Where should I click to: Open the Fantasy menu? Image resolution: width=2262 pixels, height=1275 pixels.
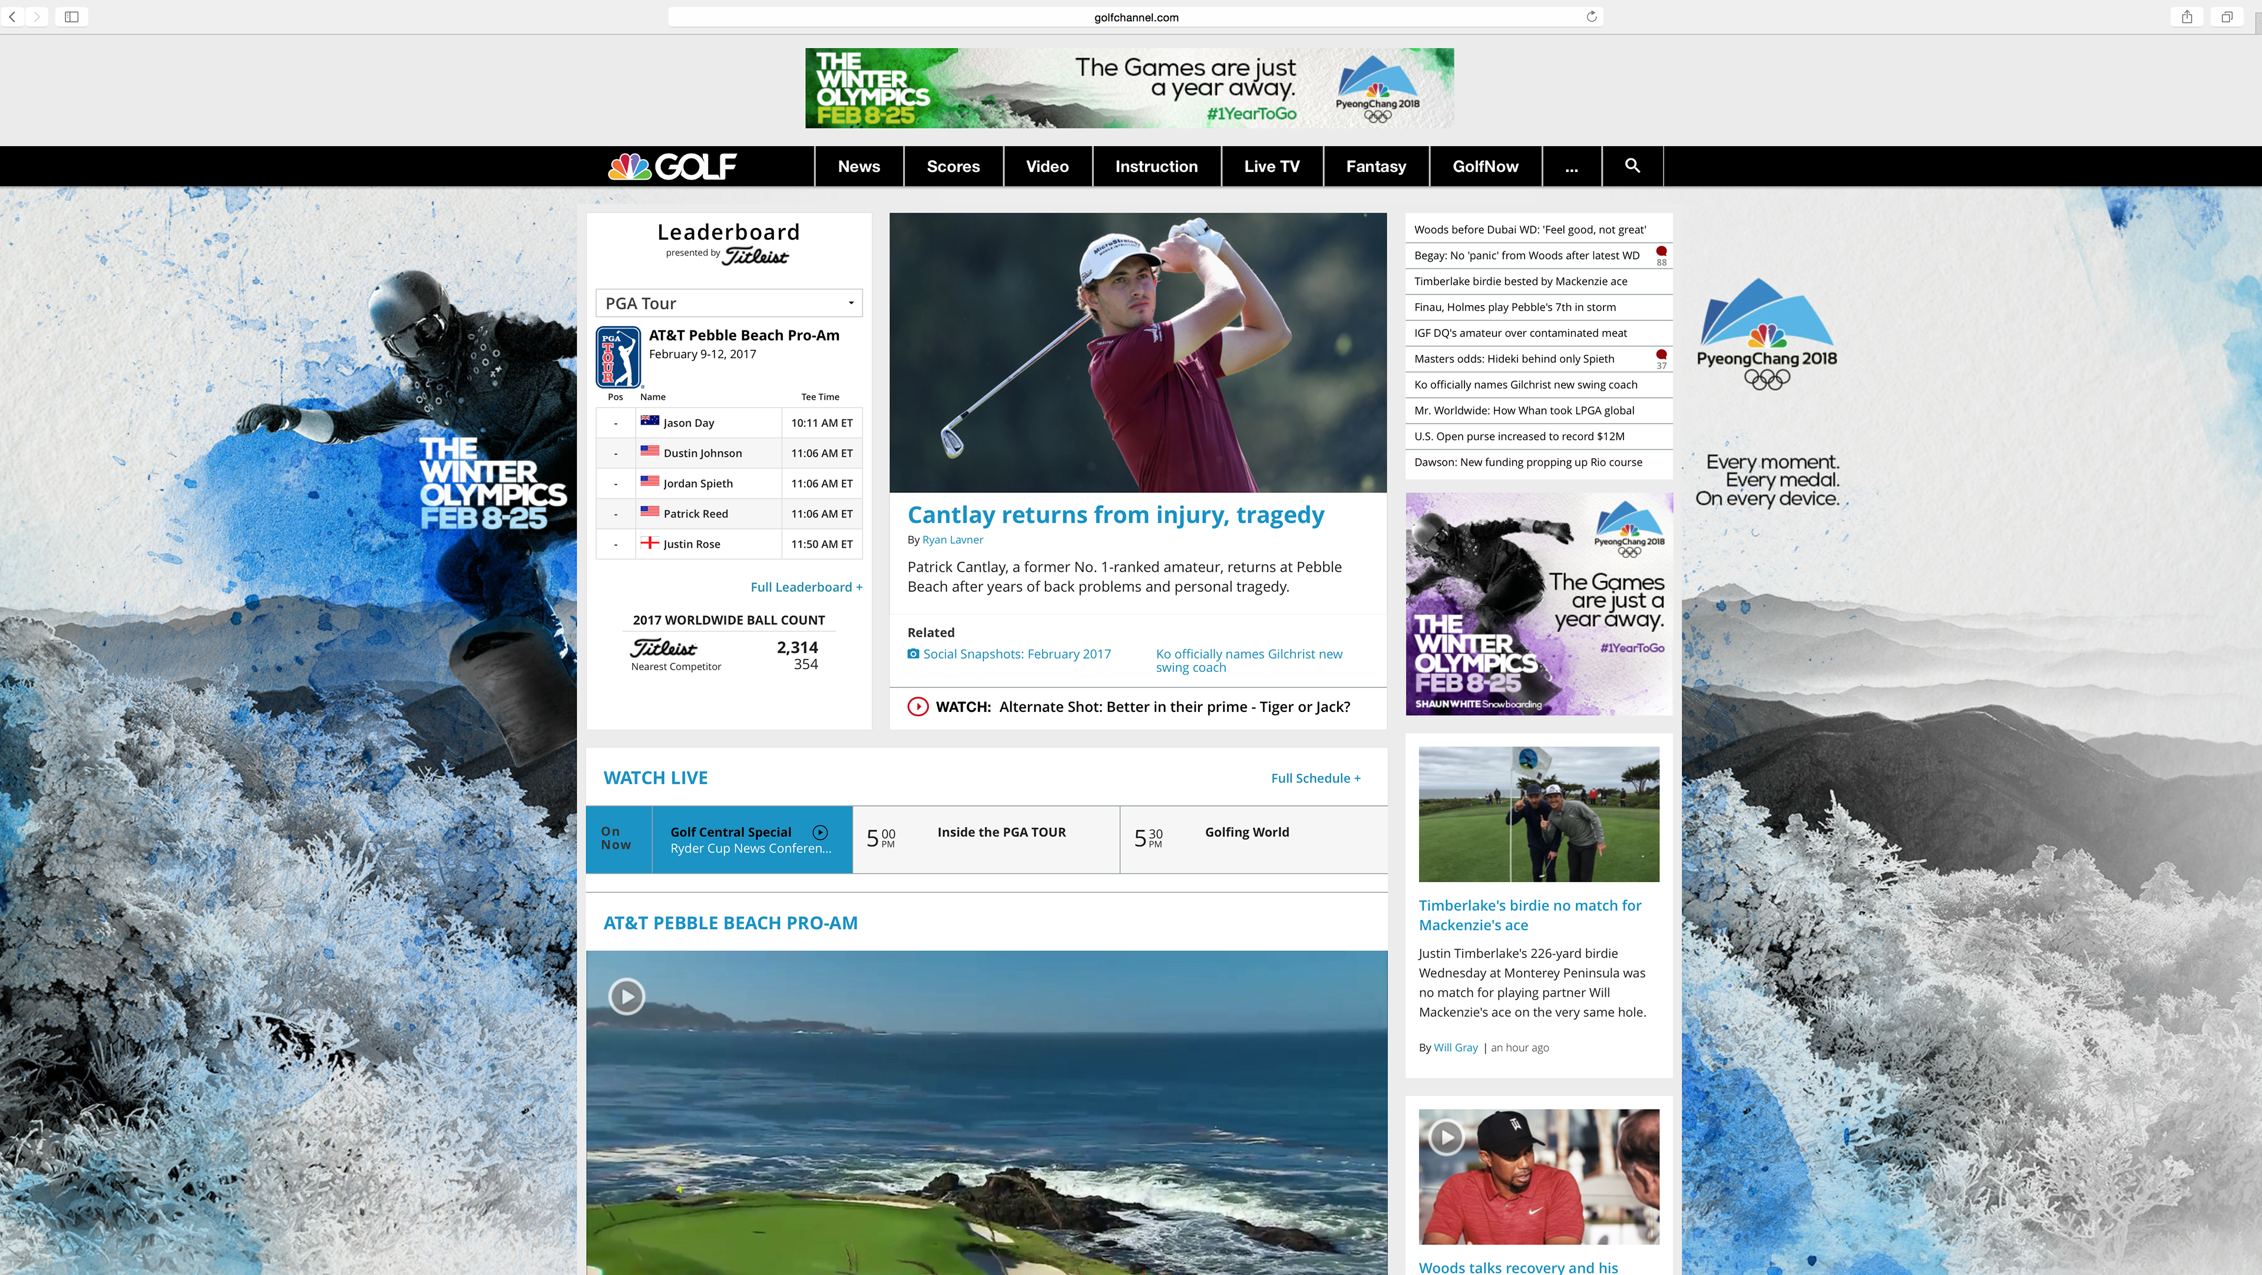point(1376,166)
